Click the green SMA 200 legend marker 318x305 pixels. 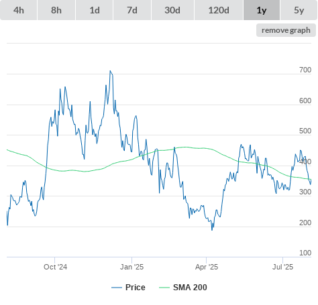point(164,288)
